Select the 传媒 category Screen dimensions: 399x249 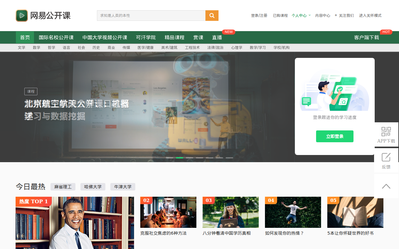(126, 48)
